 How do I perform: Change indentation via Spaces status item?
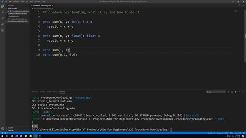(x=220, y=133)
